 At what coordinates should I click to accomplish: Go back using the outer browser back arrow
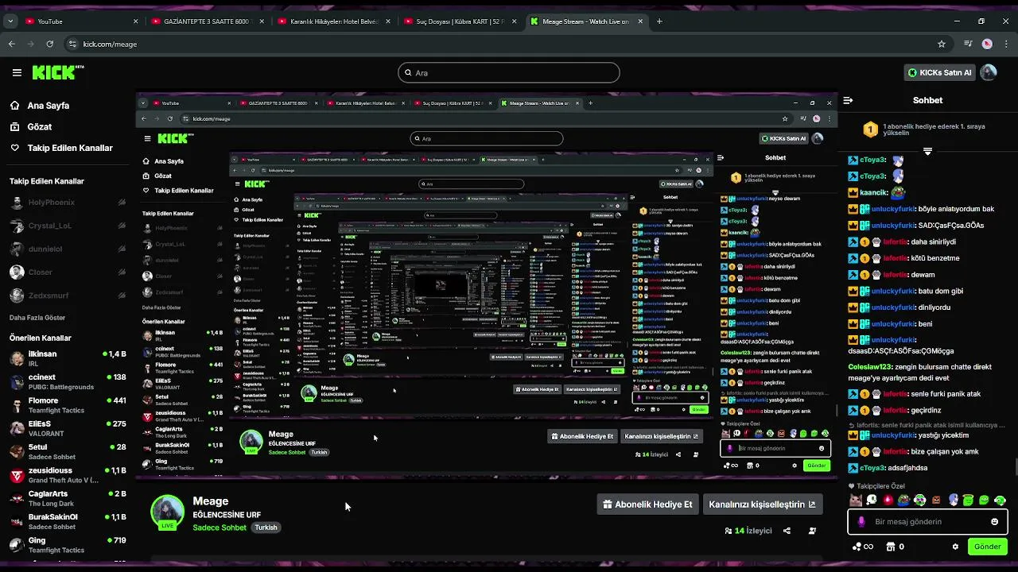[12, 44]
